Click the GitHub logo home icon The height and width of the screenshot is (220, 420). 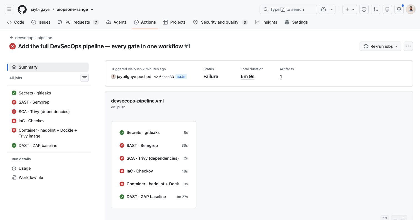pyautogui.click(x=22, y=9)
